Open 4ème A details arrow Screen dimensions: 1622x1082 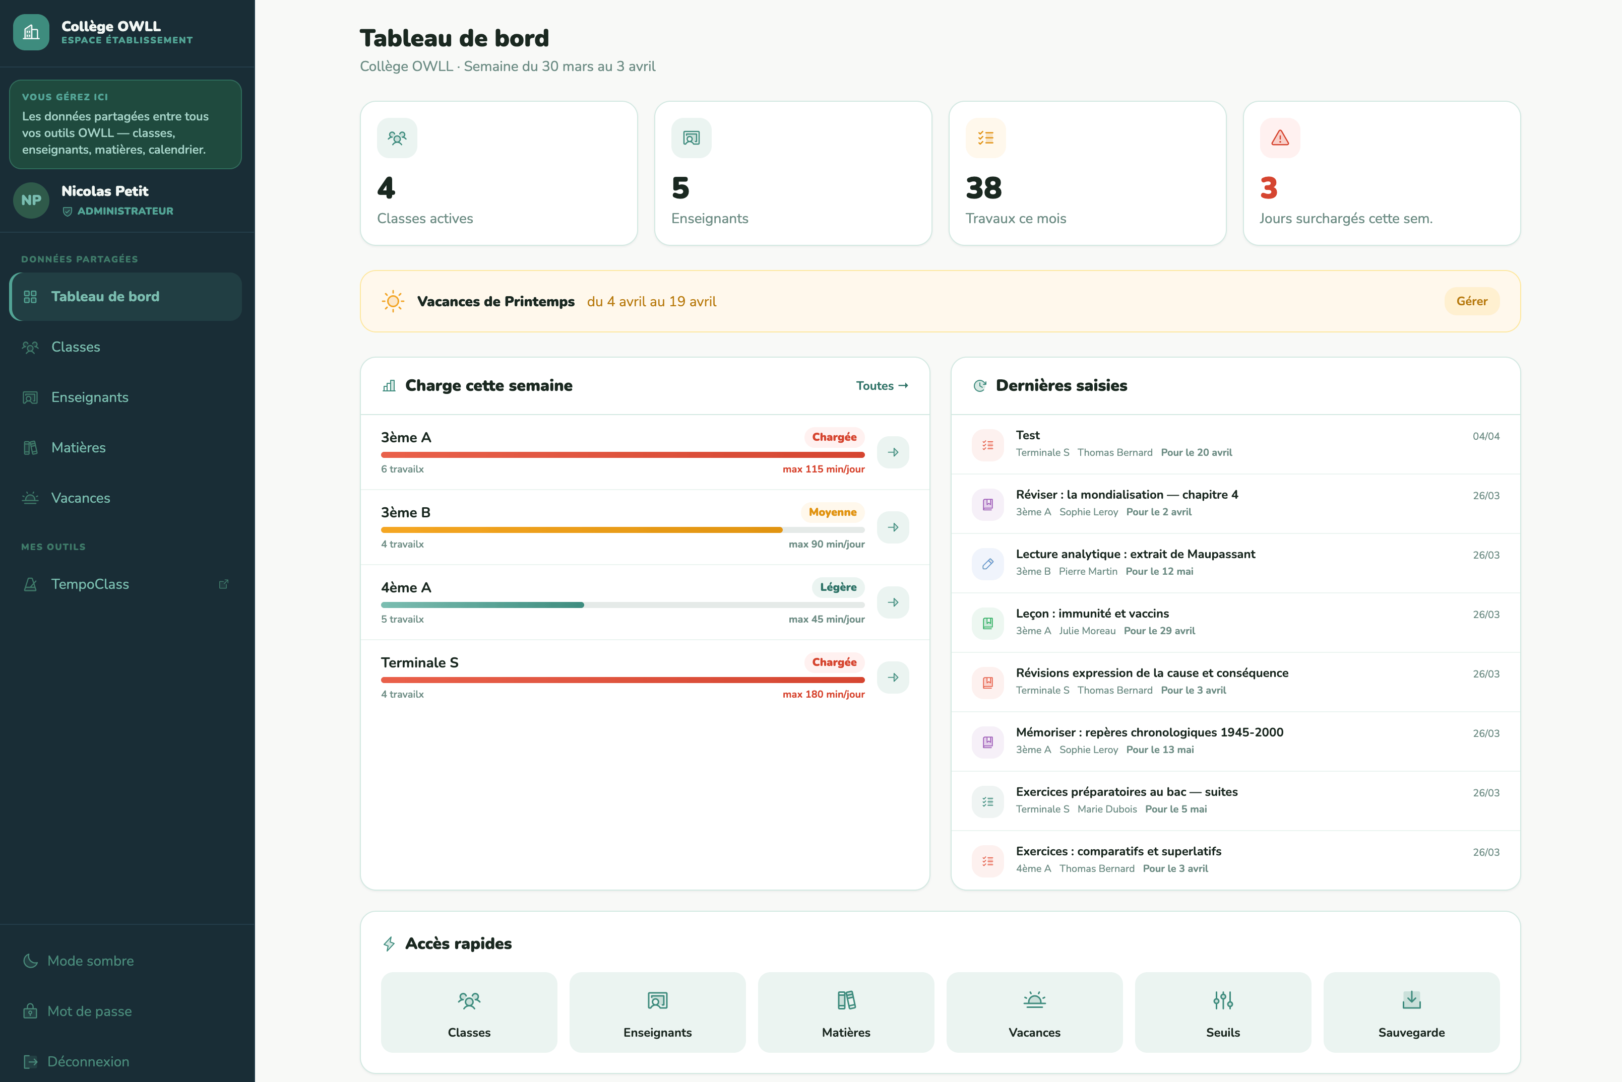coord(893,603)
